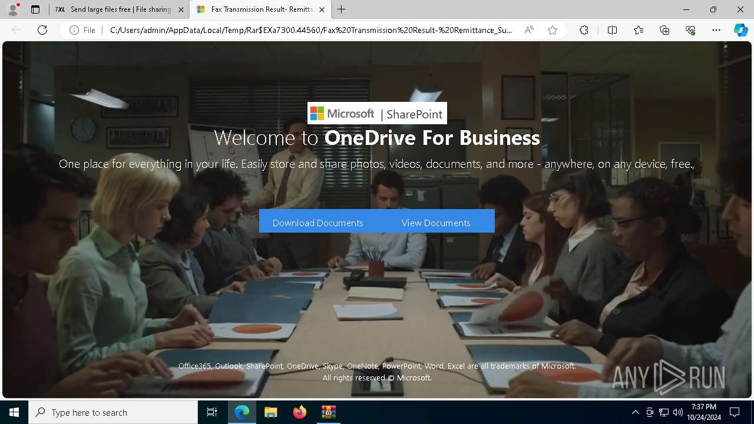
Task: Click the Download Documents button
Action: coord(318,223)
